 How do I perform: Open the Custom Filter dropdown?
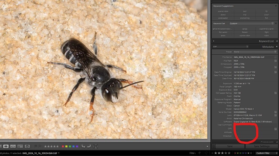tap(267, 153)
